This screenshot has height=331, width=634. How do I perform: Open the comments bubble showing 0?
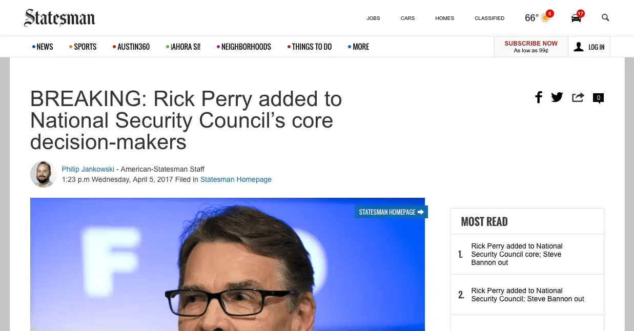click(x=598, y=98)
